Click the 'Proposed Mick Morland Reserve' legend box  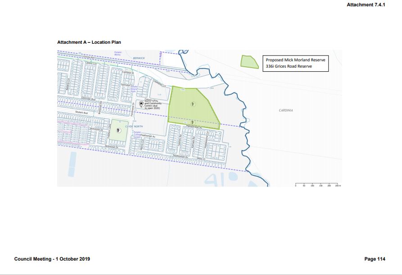(x=295, y=63)
